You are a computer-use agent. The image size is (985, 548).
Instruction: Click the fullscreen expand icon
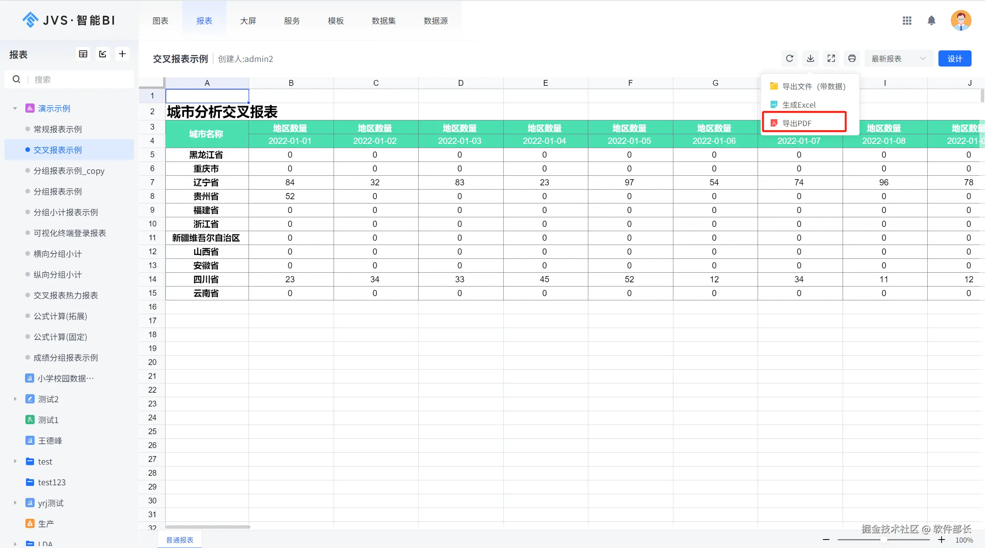coord(831,58)
